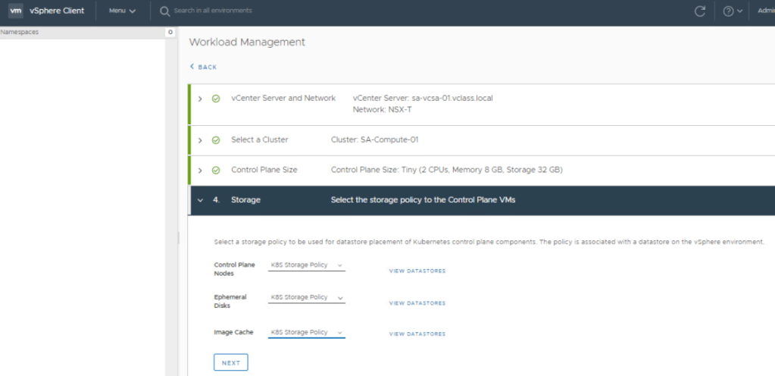
Task: Open Ephemeral Disks storage policy dropdown
Action: pyautogui.click(x=306, y=298)
